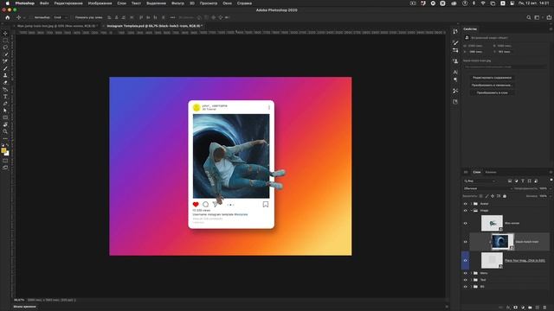Create a new adjustment layer
The image size is (554, 311).
coord(523,308)
